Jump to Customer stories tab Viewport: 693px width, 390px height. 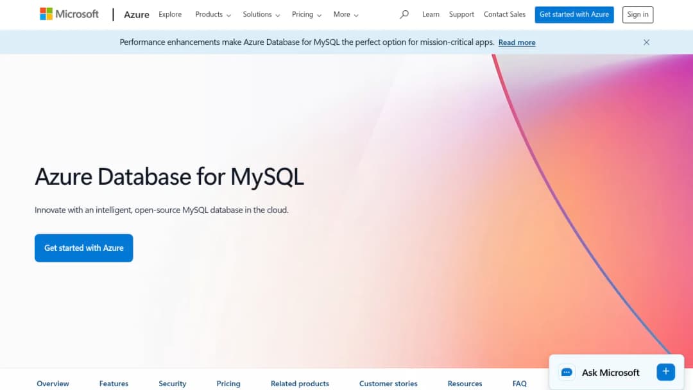(388, 384)
